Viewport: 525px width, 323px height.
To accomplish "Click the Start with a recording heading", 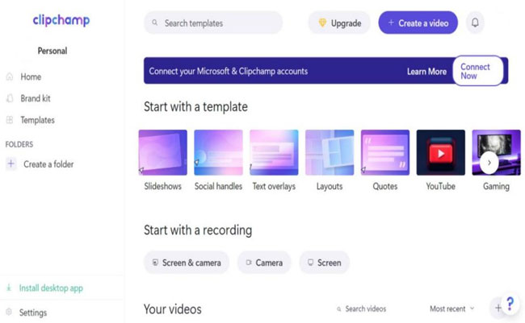I will pos(198,230).
